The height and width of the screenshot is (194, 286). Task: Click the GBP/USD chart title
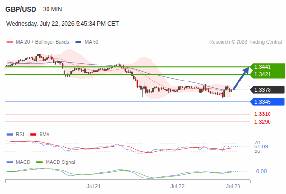21,9
